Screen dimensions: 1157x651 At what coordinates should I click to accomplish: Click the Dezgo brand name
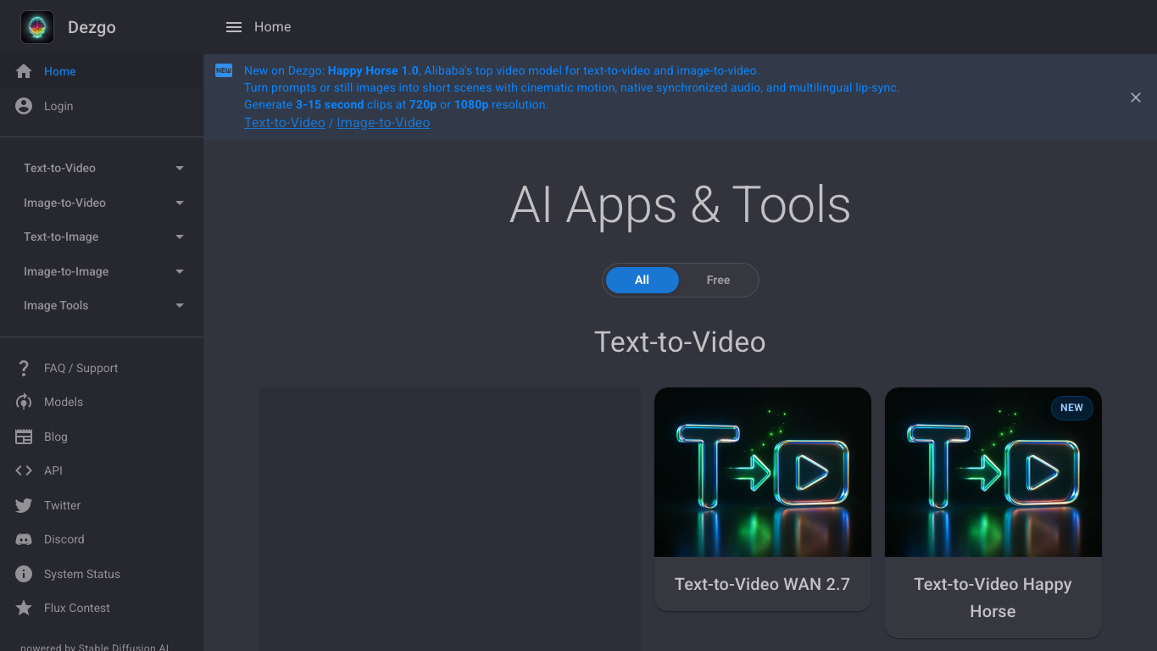tap(92, 27)
